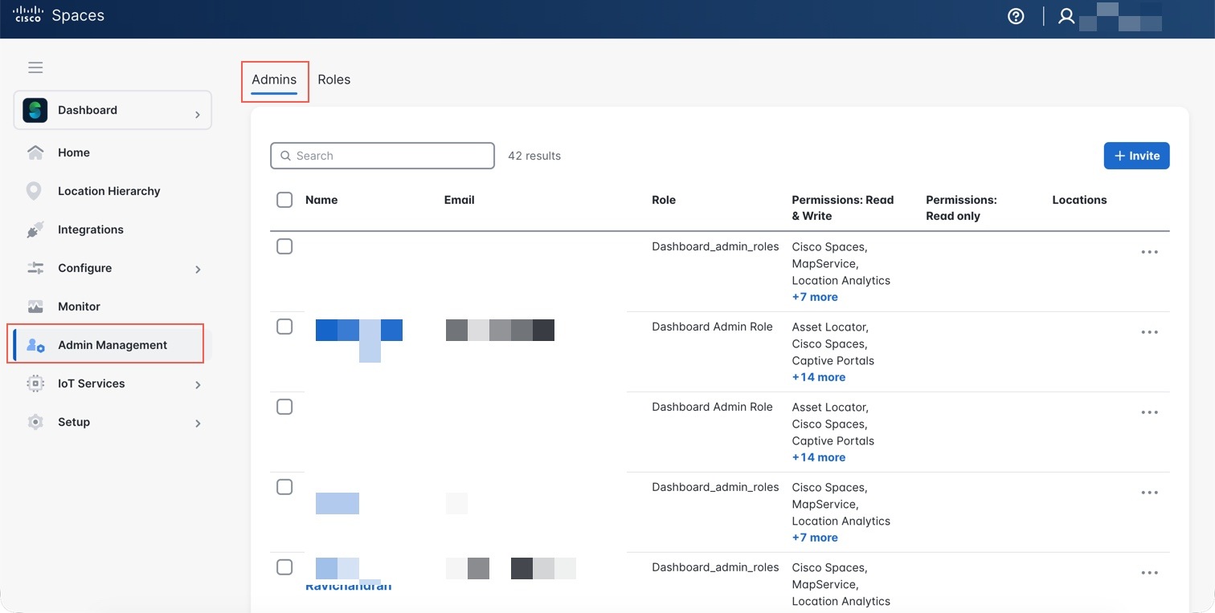Click the Cisco logo in the header
The width and height of the screenshot is (1215, 613).
[27, 15]
